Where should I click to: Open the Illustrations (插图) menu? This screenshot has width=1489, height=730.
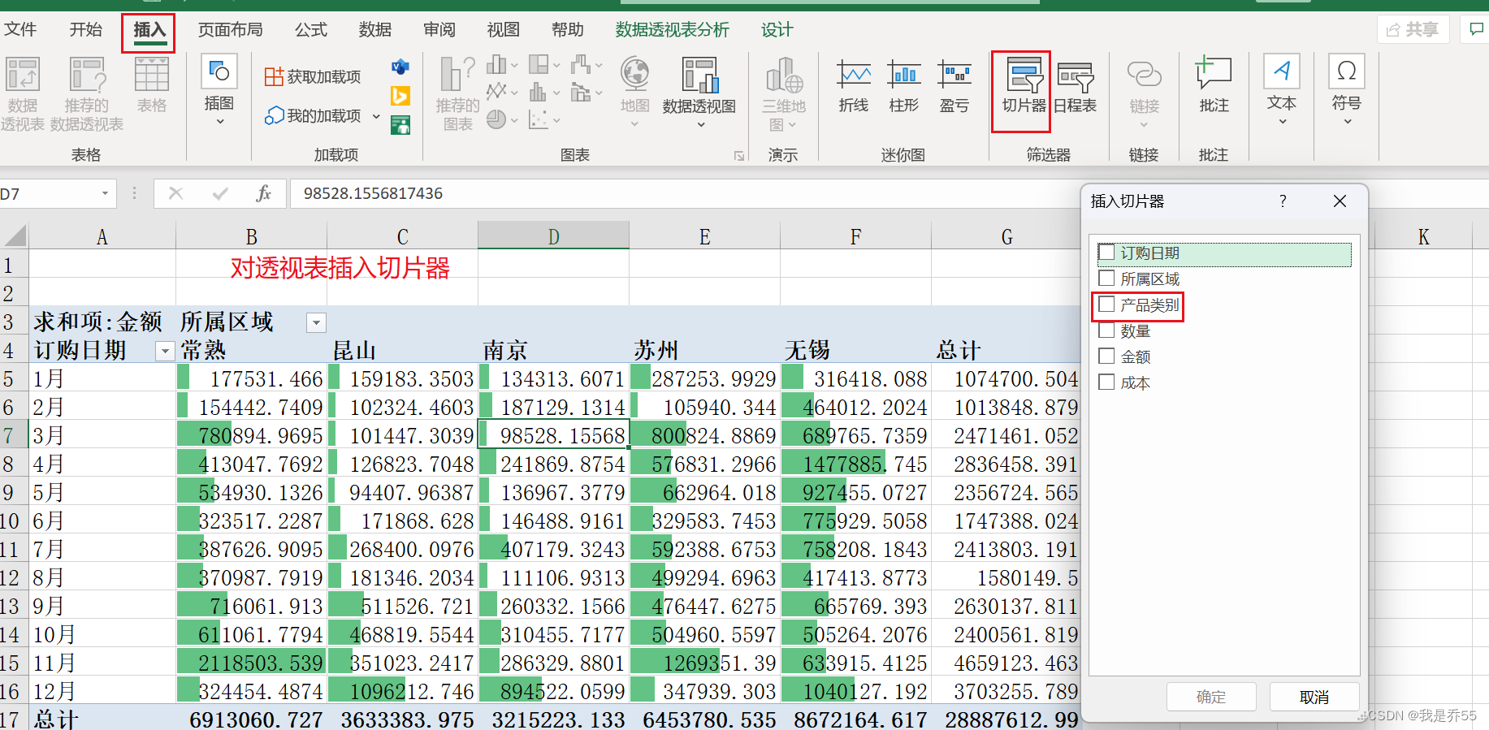(219, 91)
